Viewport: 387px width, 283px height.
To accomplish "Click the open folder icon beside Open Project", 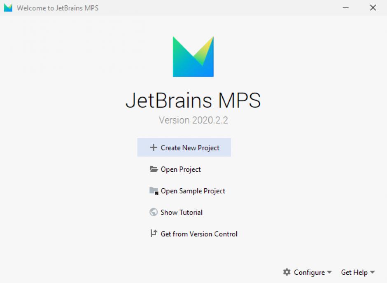I will coord(154,169).
